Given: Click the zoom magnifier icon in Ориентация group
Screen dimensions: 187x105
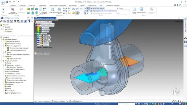Looking at the screenshot, I should point(64,8).
